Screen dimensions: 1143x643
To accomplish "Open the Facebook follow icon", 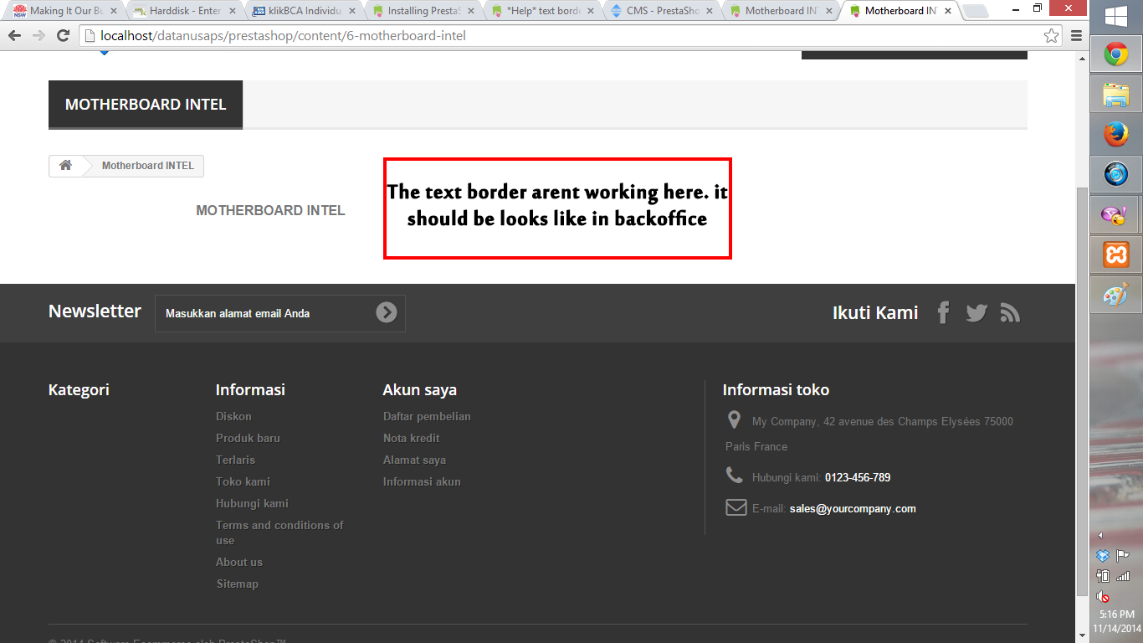I will (943, 312).
